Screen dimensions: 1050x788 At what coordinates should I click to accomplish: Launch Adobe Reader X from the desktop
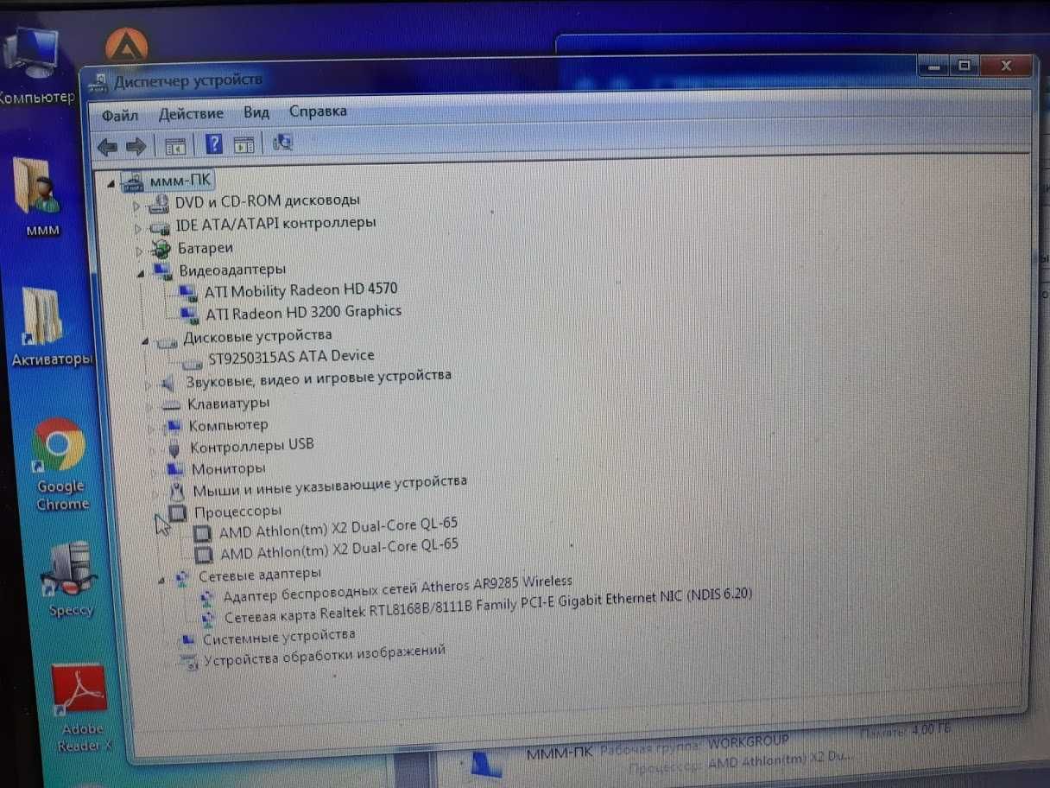point(80,707)
